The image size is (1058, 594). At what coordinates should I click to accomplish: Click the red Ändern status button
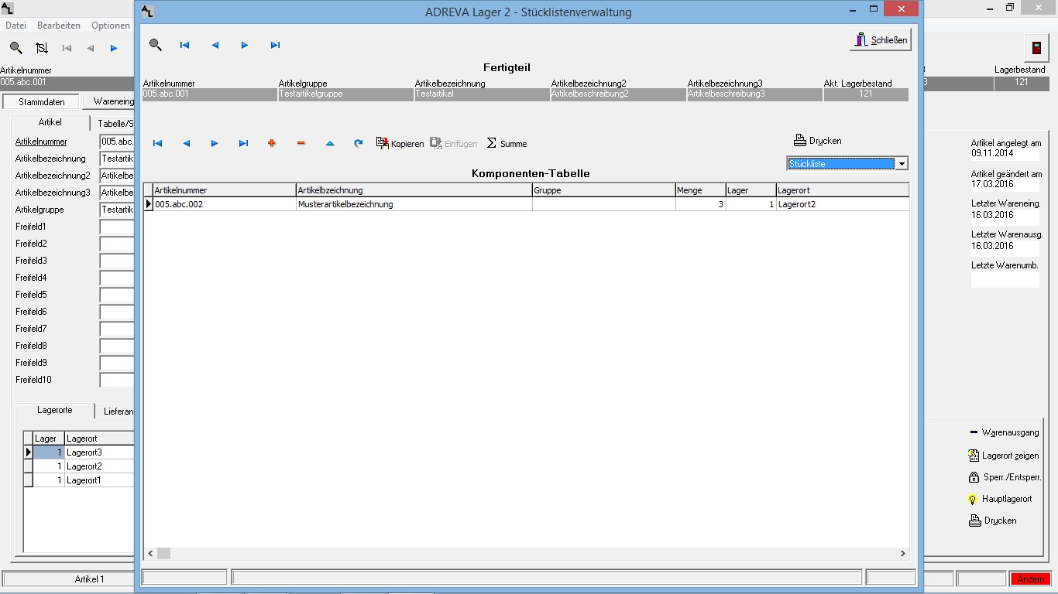pyautogui.click(x=1031, y=579)
